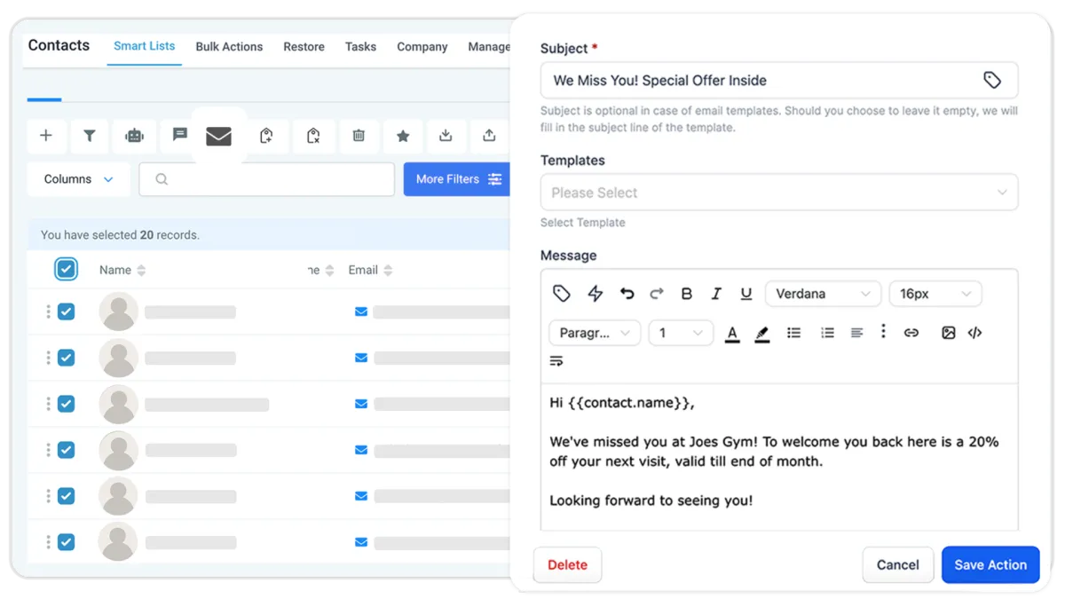Image resolution: width=1065 pixels, height=599 pixels.
Task: Uncheck the first contact row checkbox
Action: (66, 311)
